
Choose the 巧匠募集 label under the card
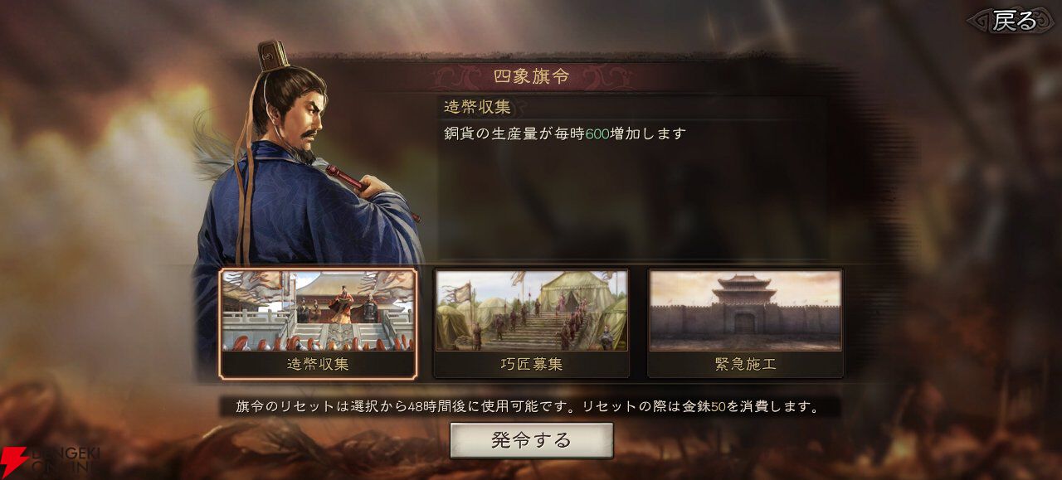tap(531, 364)
